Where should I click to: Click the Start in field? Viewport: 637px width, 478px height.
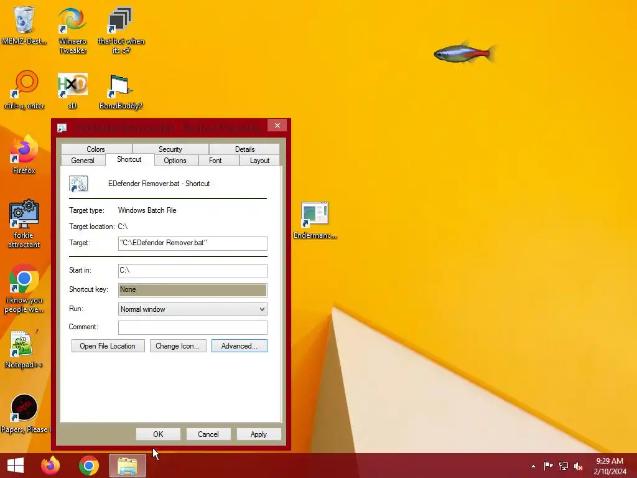coord(193,271)
